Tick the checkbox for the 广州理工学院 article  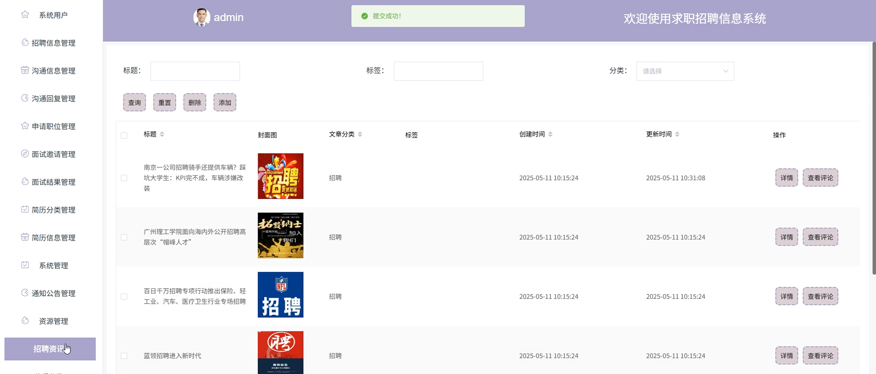(124, 237)
